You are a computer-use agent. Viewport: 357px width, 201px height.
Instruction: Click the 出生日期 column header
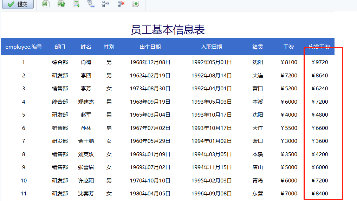(150, 47)
